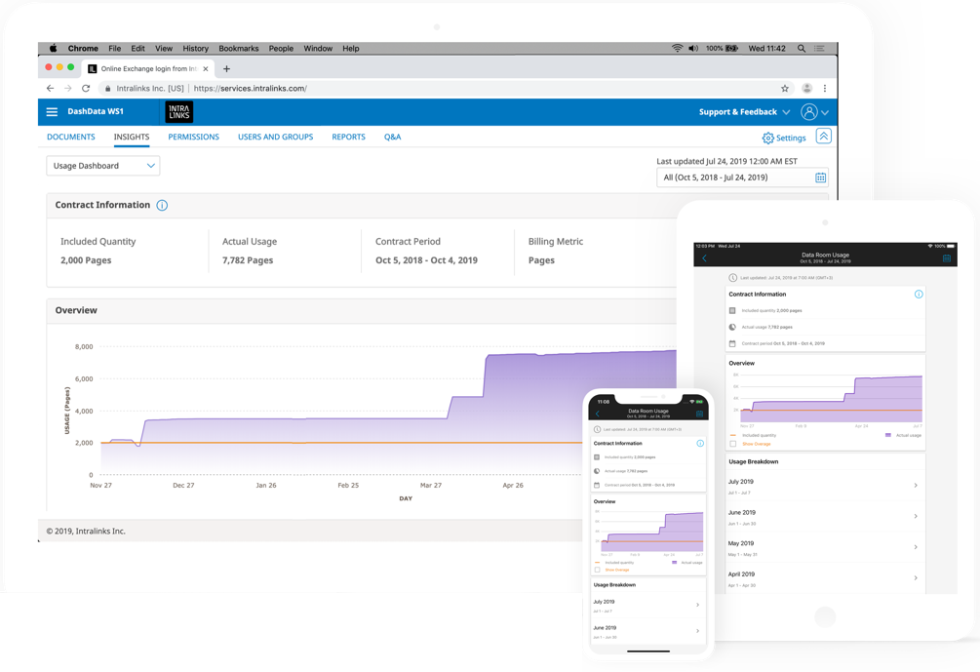The height and width of the screenshot is (672, 980).
Task: Expand May 2019 usage breakdown on the tablet
Action: coord(824,547)
